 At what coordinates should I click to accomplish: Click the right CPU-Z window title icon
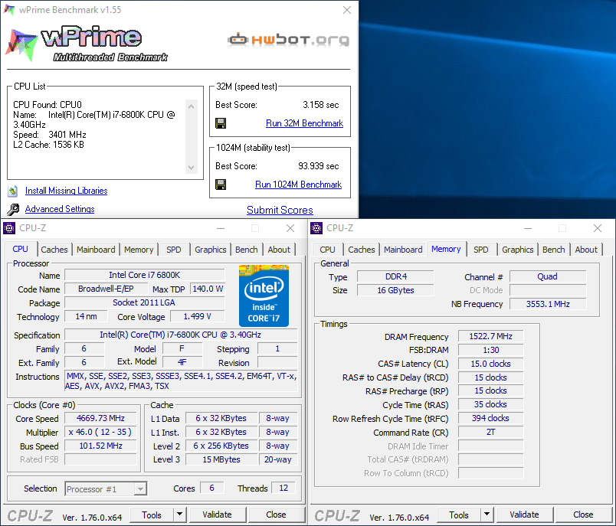click(x=316, y=228)
